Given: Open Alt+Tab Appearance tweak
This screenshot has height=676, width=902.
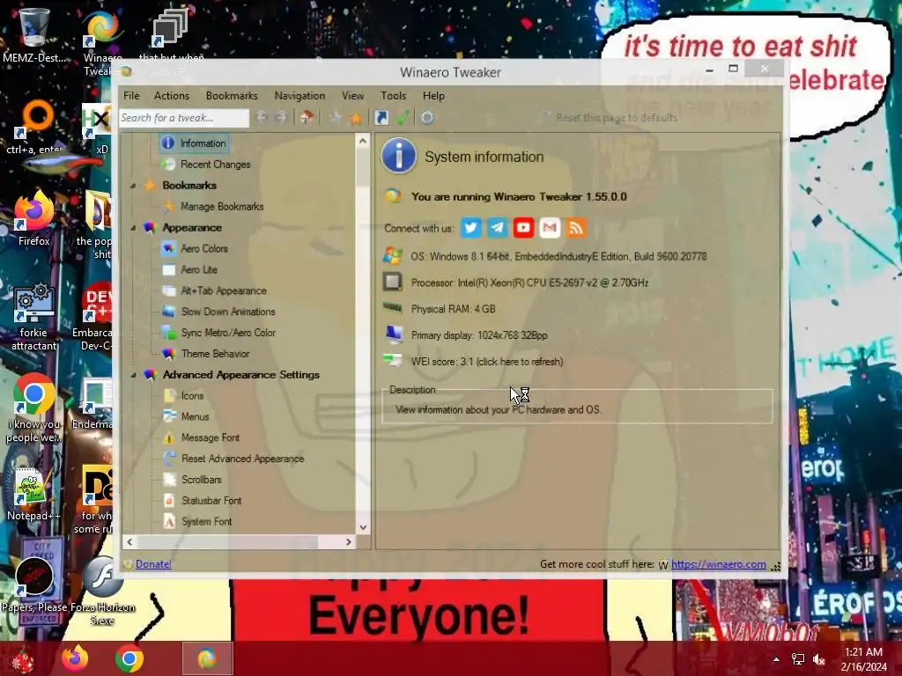Looking at the screenshot, I should point(223,290).
